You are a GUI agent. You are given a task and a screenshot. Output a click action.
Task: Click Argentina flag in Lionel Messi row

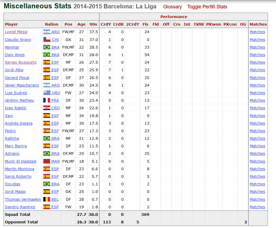pyautogui.click(x=47, y=32)
